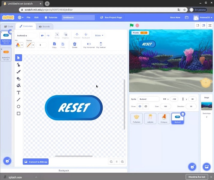Open My Stuff folder icon
Screen dimensions: 214x180
pos(187,17)
